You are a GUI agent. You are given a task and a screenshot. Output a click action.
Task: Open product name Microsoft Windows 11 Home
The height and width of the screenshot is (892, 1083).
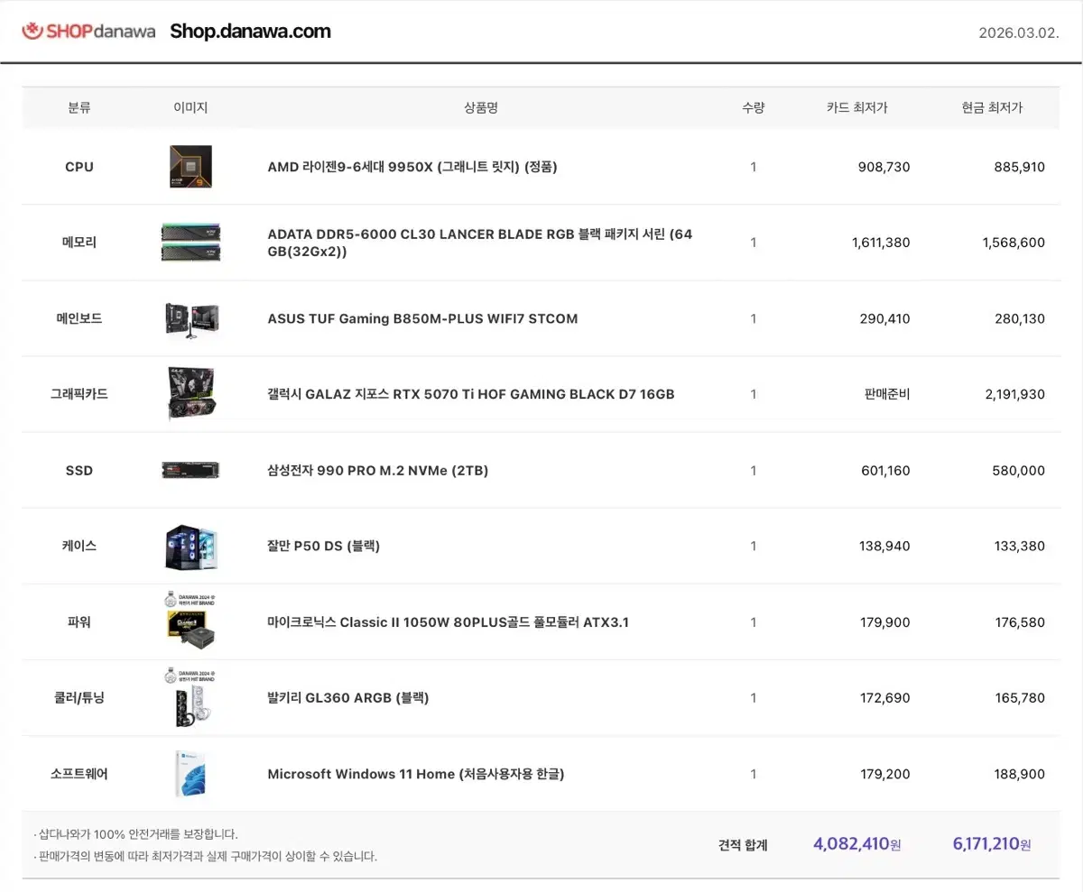pyautogui.click(x=416, y=774)
